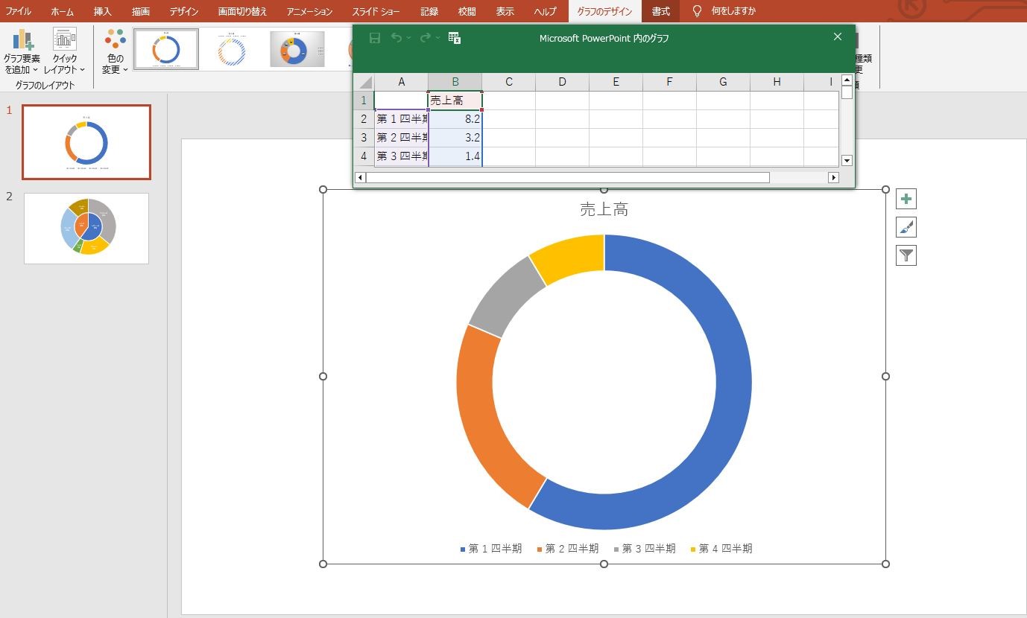Screen dimensions: 1027x618
Task: Edit data in Microsoft Excel icon
Action: (x=455, y=38)
